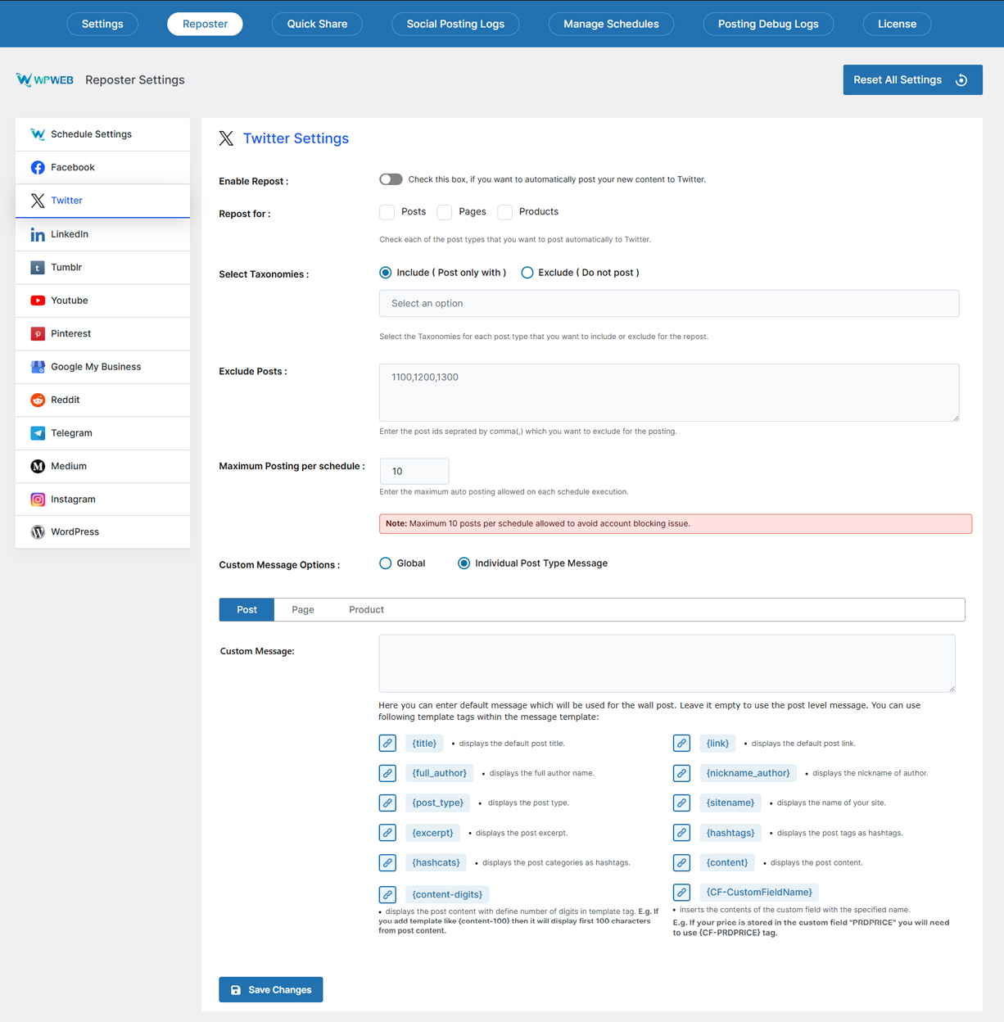Switch to the Page tab
This screenshot has width=1004, height=1022.
303,609
